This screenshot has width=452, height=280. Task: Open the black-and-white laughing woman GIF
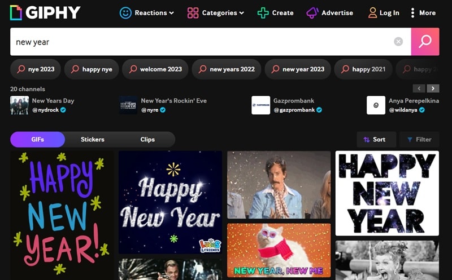tap(387, 260)
